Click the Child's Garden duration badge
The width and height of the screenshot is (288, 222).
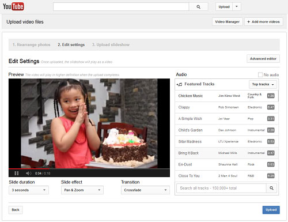271,130
